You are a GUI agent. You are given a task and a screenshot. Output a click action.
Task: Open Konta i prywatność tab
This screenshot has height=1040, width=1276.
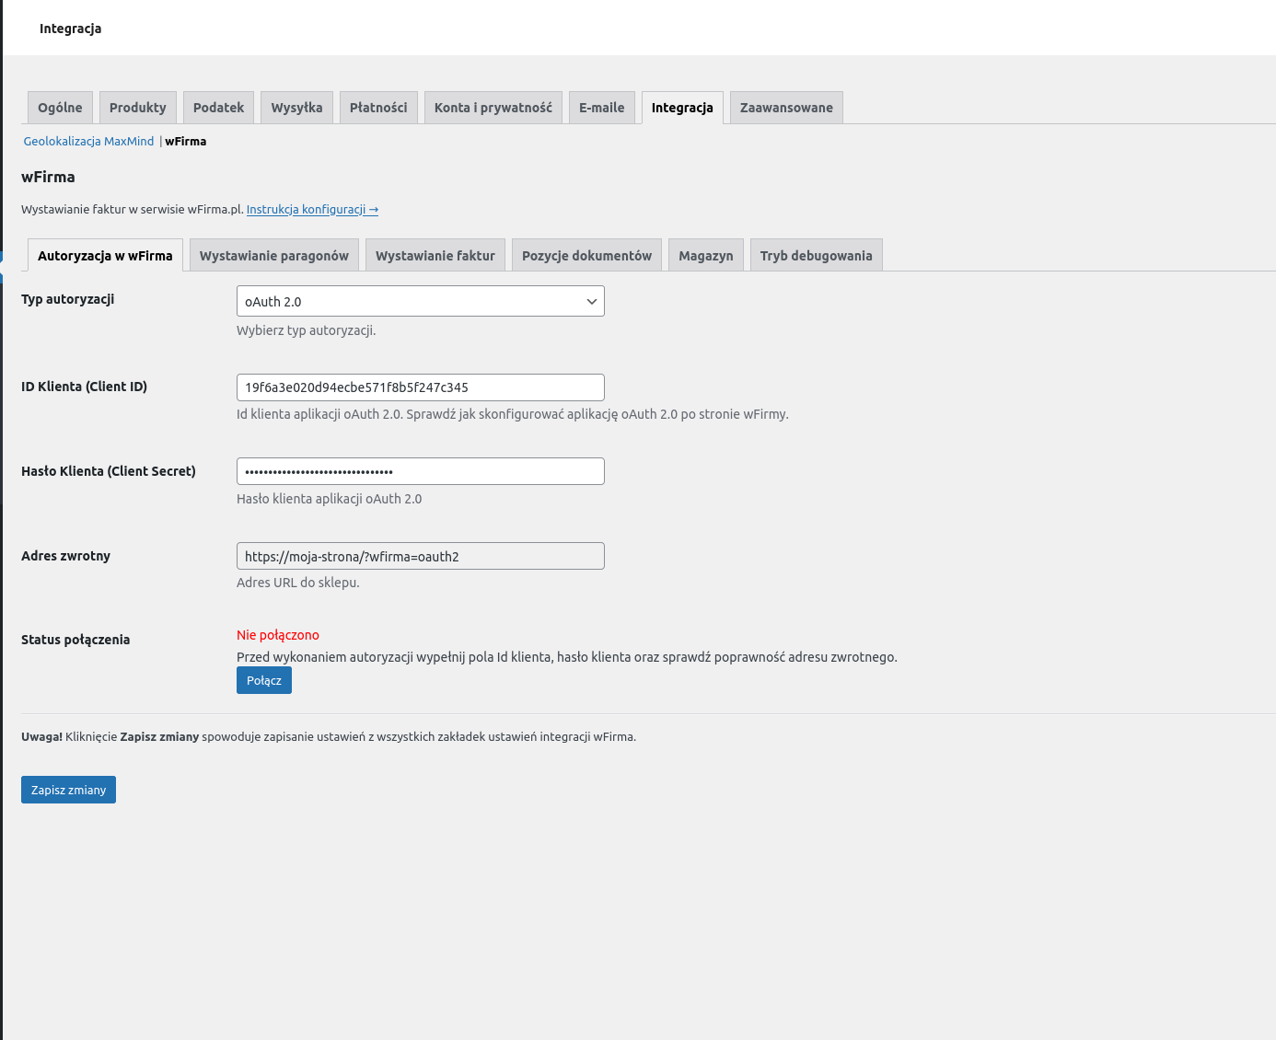tap(493, 108)
